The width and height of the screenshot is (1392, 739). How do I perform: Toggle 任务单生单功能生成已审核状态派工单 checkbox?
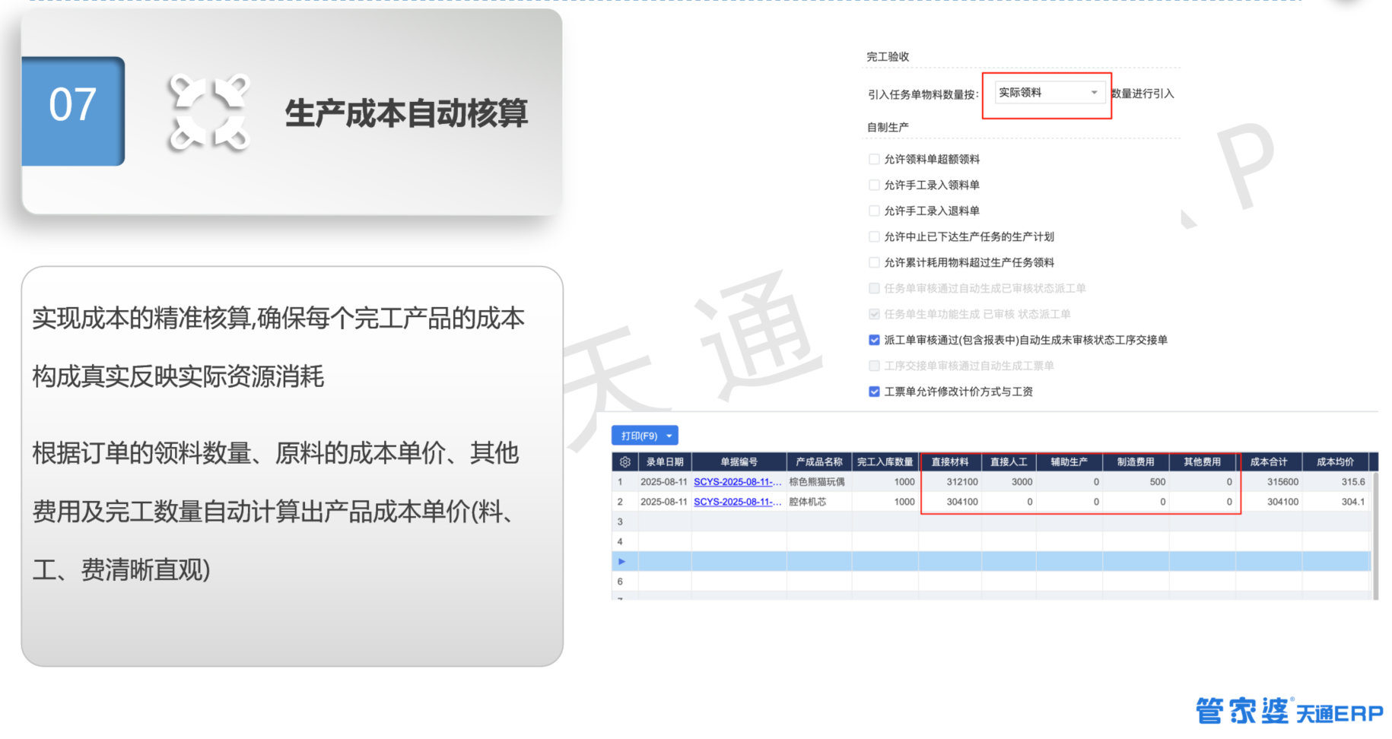point(874,314)
